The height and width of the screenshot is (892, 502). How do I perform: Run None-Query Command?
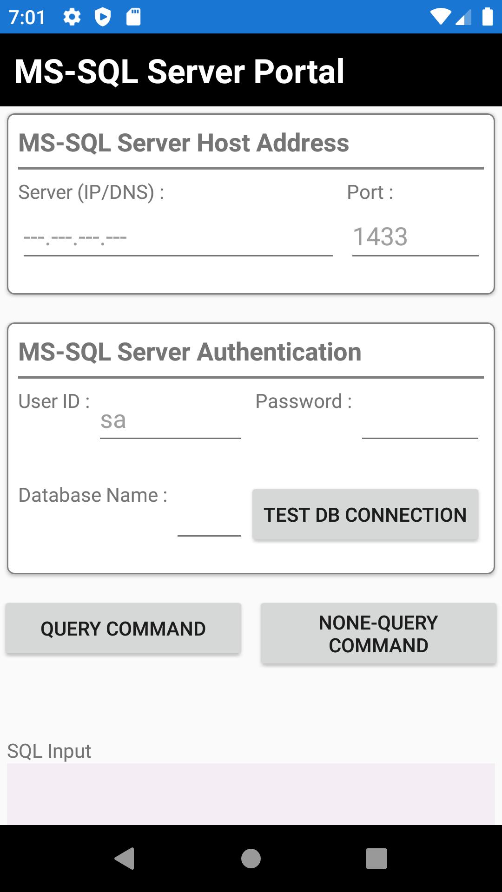click(x=378, y=634)
